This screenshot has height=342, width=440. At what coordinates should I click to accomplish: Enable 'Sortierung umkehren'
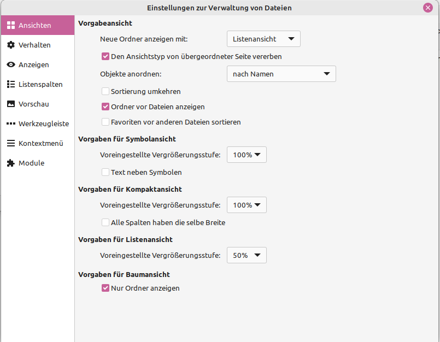click(x=105, y=91)
